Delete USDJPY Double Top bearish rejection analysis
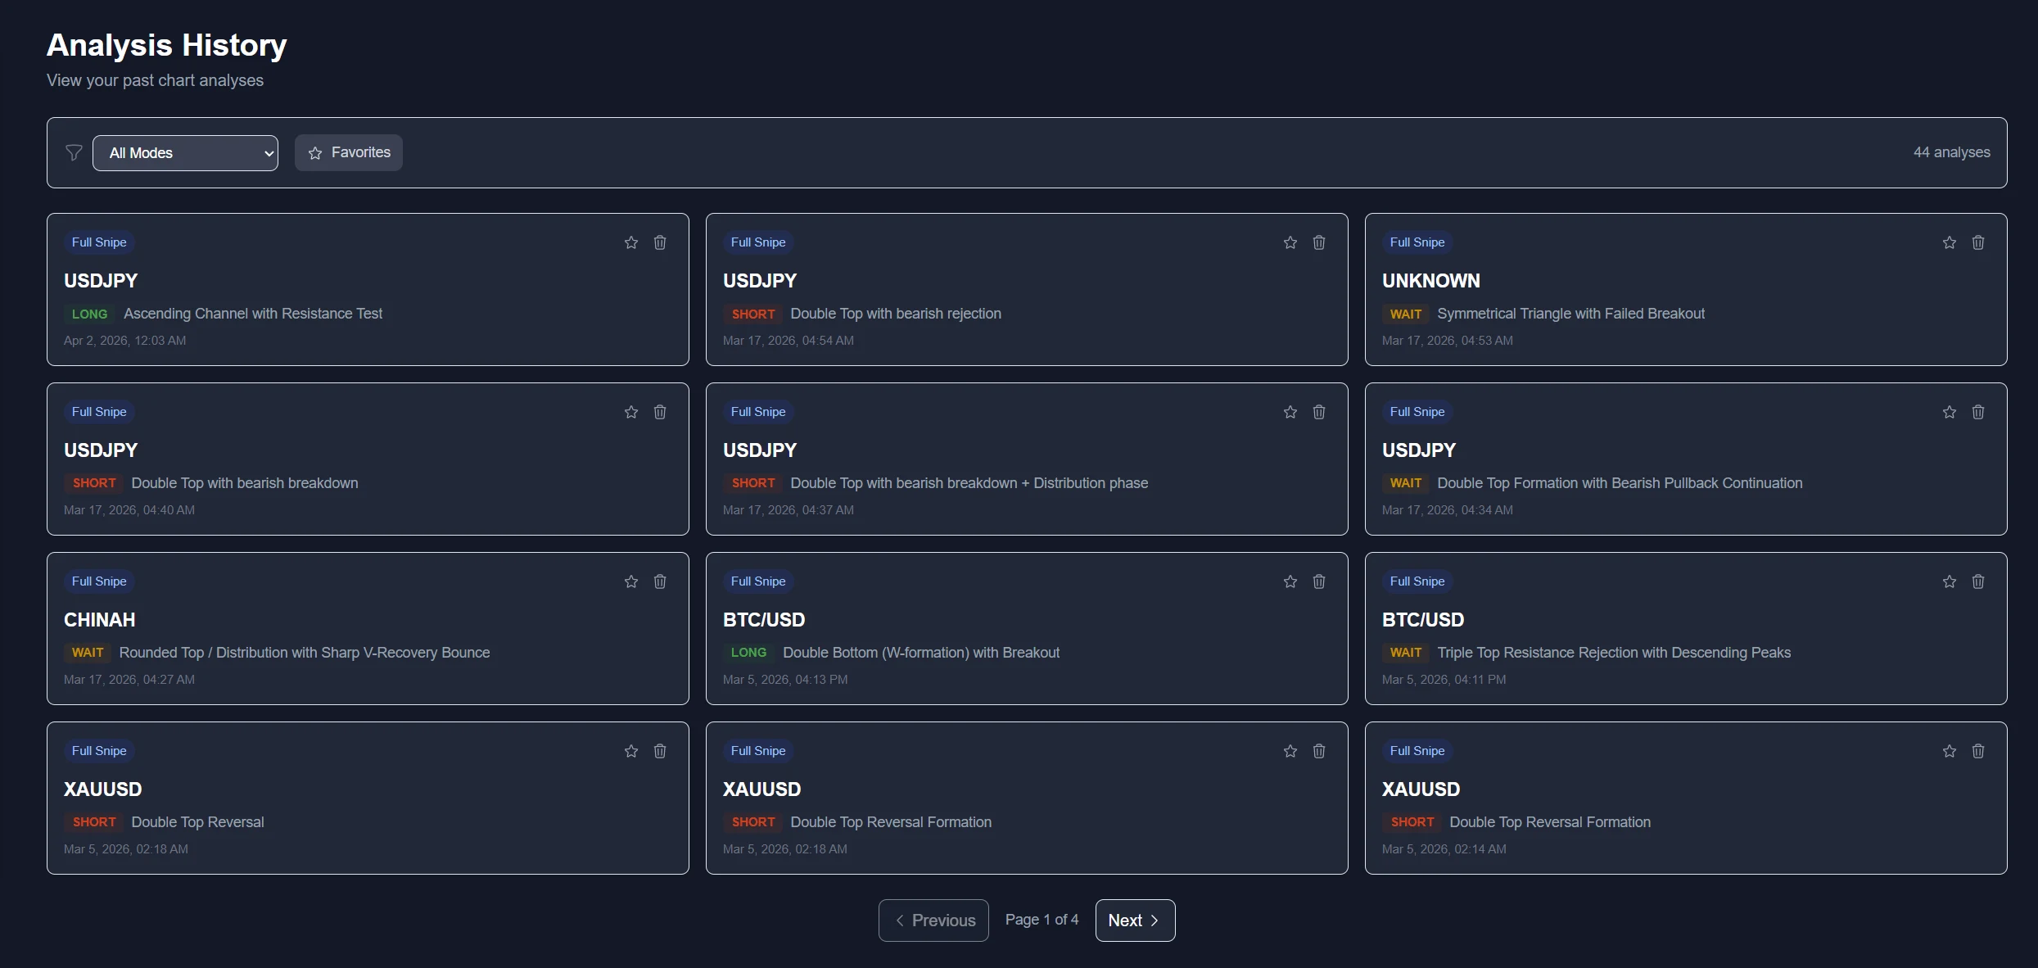 pyautogui.click(x=1319, y=242)
